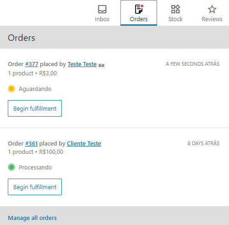Image resolution: width=229 pixels, height=225 pixels.
Task: Click the 'A few seconds atrás' timestamp
Action: (x=193, y=64)
